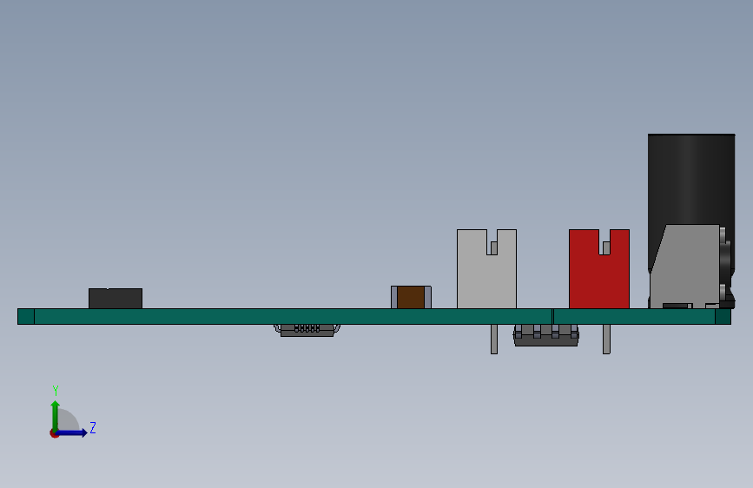Select the gray connector housing beside the cylinder

point(686,267)
